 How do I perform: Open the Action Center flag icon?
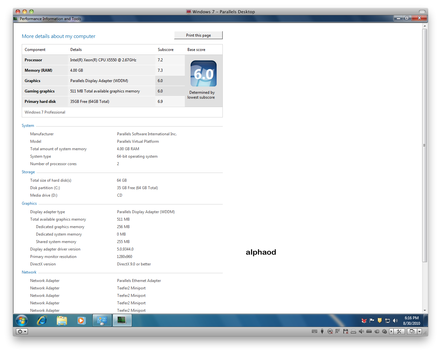[372, 321]
